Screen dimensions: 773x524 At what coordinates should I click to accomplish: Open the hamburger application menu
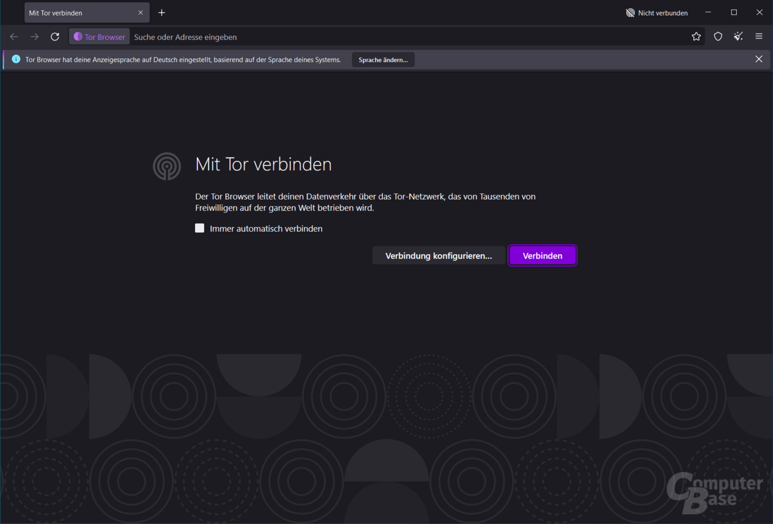pyautogui.click(x=759, y=37)
